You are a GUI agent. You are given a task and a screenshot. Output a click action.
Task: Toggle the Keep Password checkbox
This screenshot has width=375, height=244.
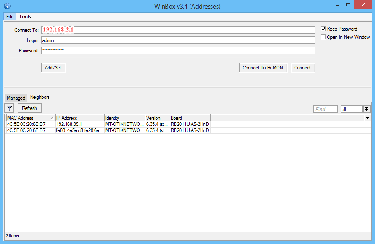point(323,29)
